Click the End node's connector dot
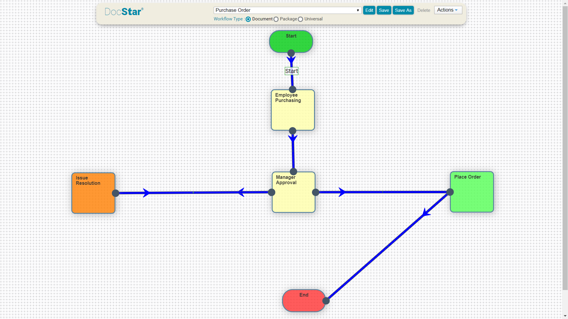This screenshot has width=568, height=319. pyautogui.click(x=326, y=301)
